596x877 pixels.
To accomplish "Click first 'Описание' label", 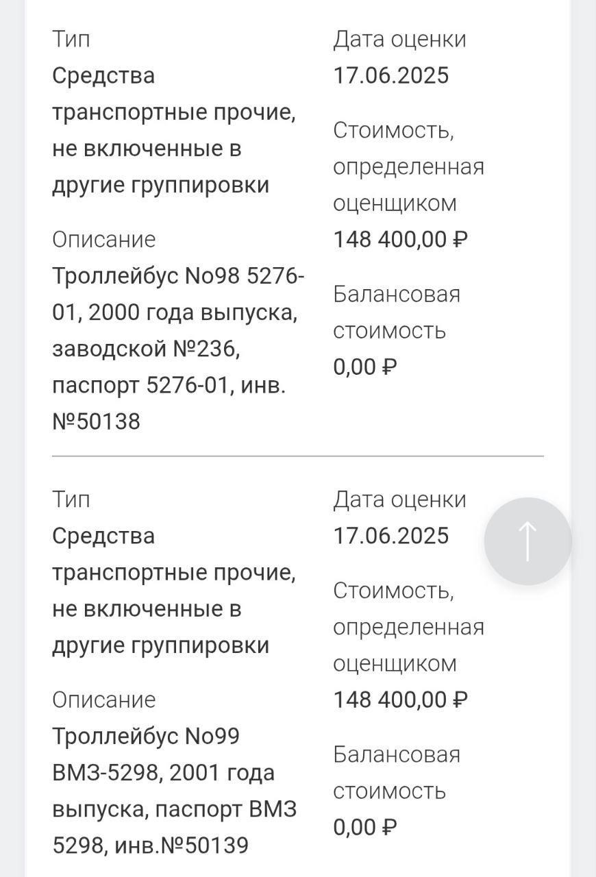I will (103, 240).
